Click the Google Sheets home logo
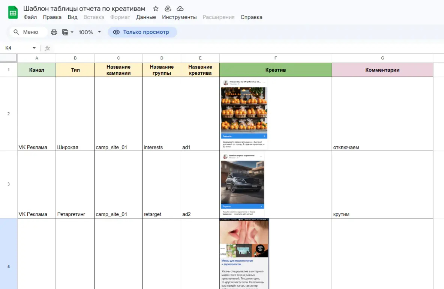 click(x=13, y=12)
